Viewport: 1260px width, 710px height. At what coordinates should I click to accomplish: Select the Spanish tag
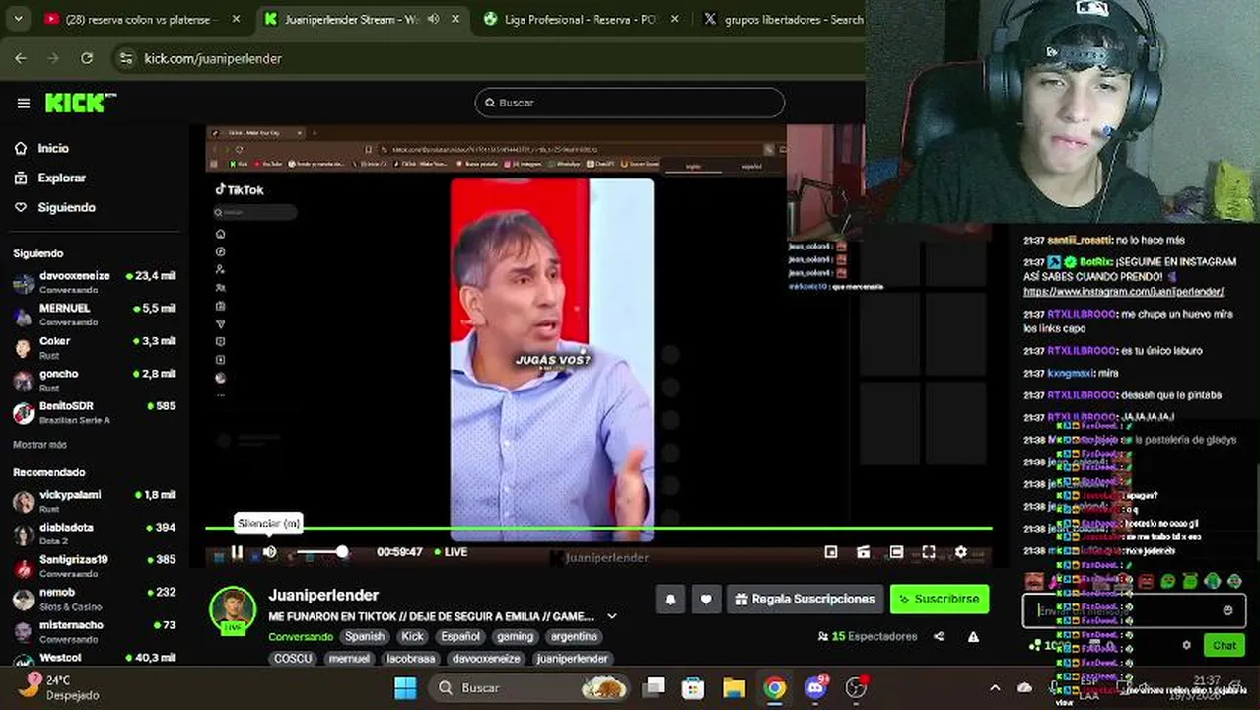click(x=364, y=637)
